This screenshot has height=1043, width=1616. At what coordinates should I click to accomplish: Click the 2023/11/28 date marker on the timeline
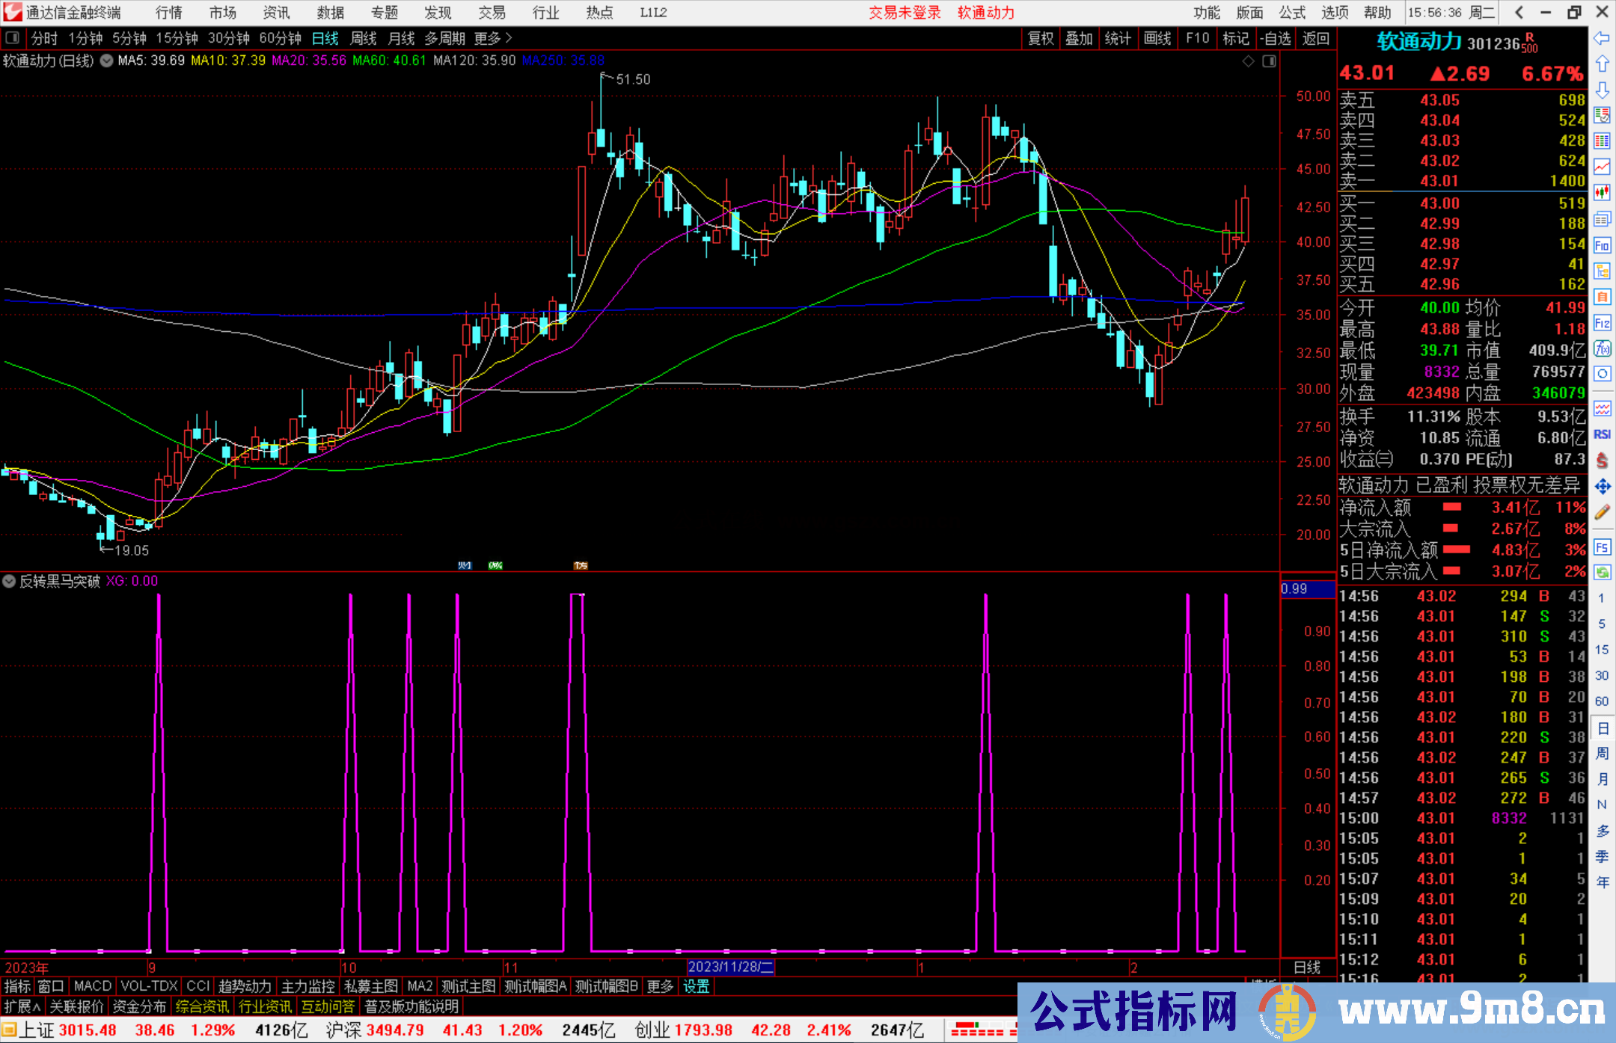pyautogui.click(x=731, y=967)
